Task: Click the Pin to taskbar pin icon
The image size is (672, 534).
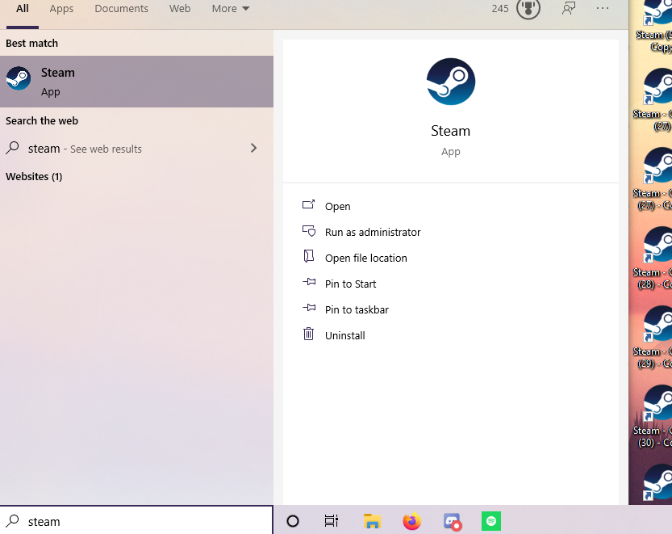Action: click(309, 308)
